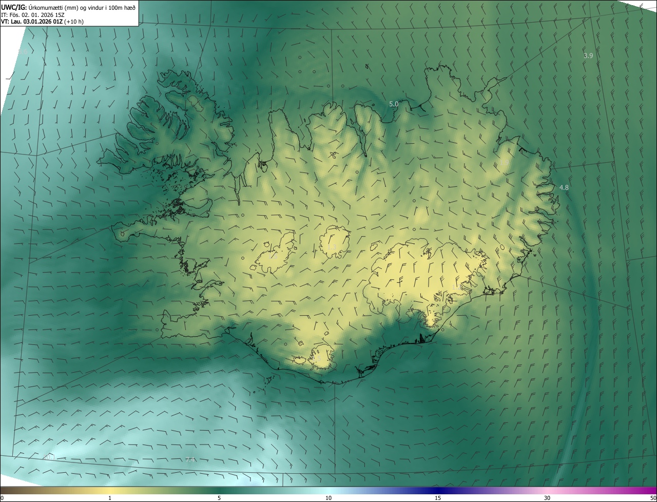
Task: Pick the pink color at 30
Action: (x=547, y=490)
